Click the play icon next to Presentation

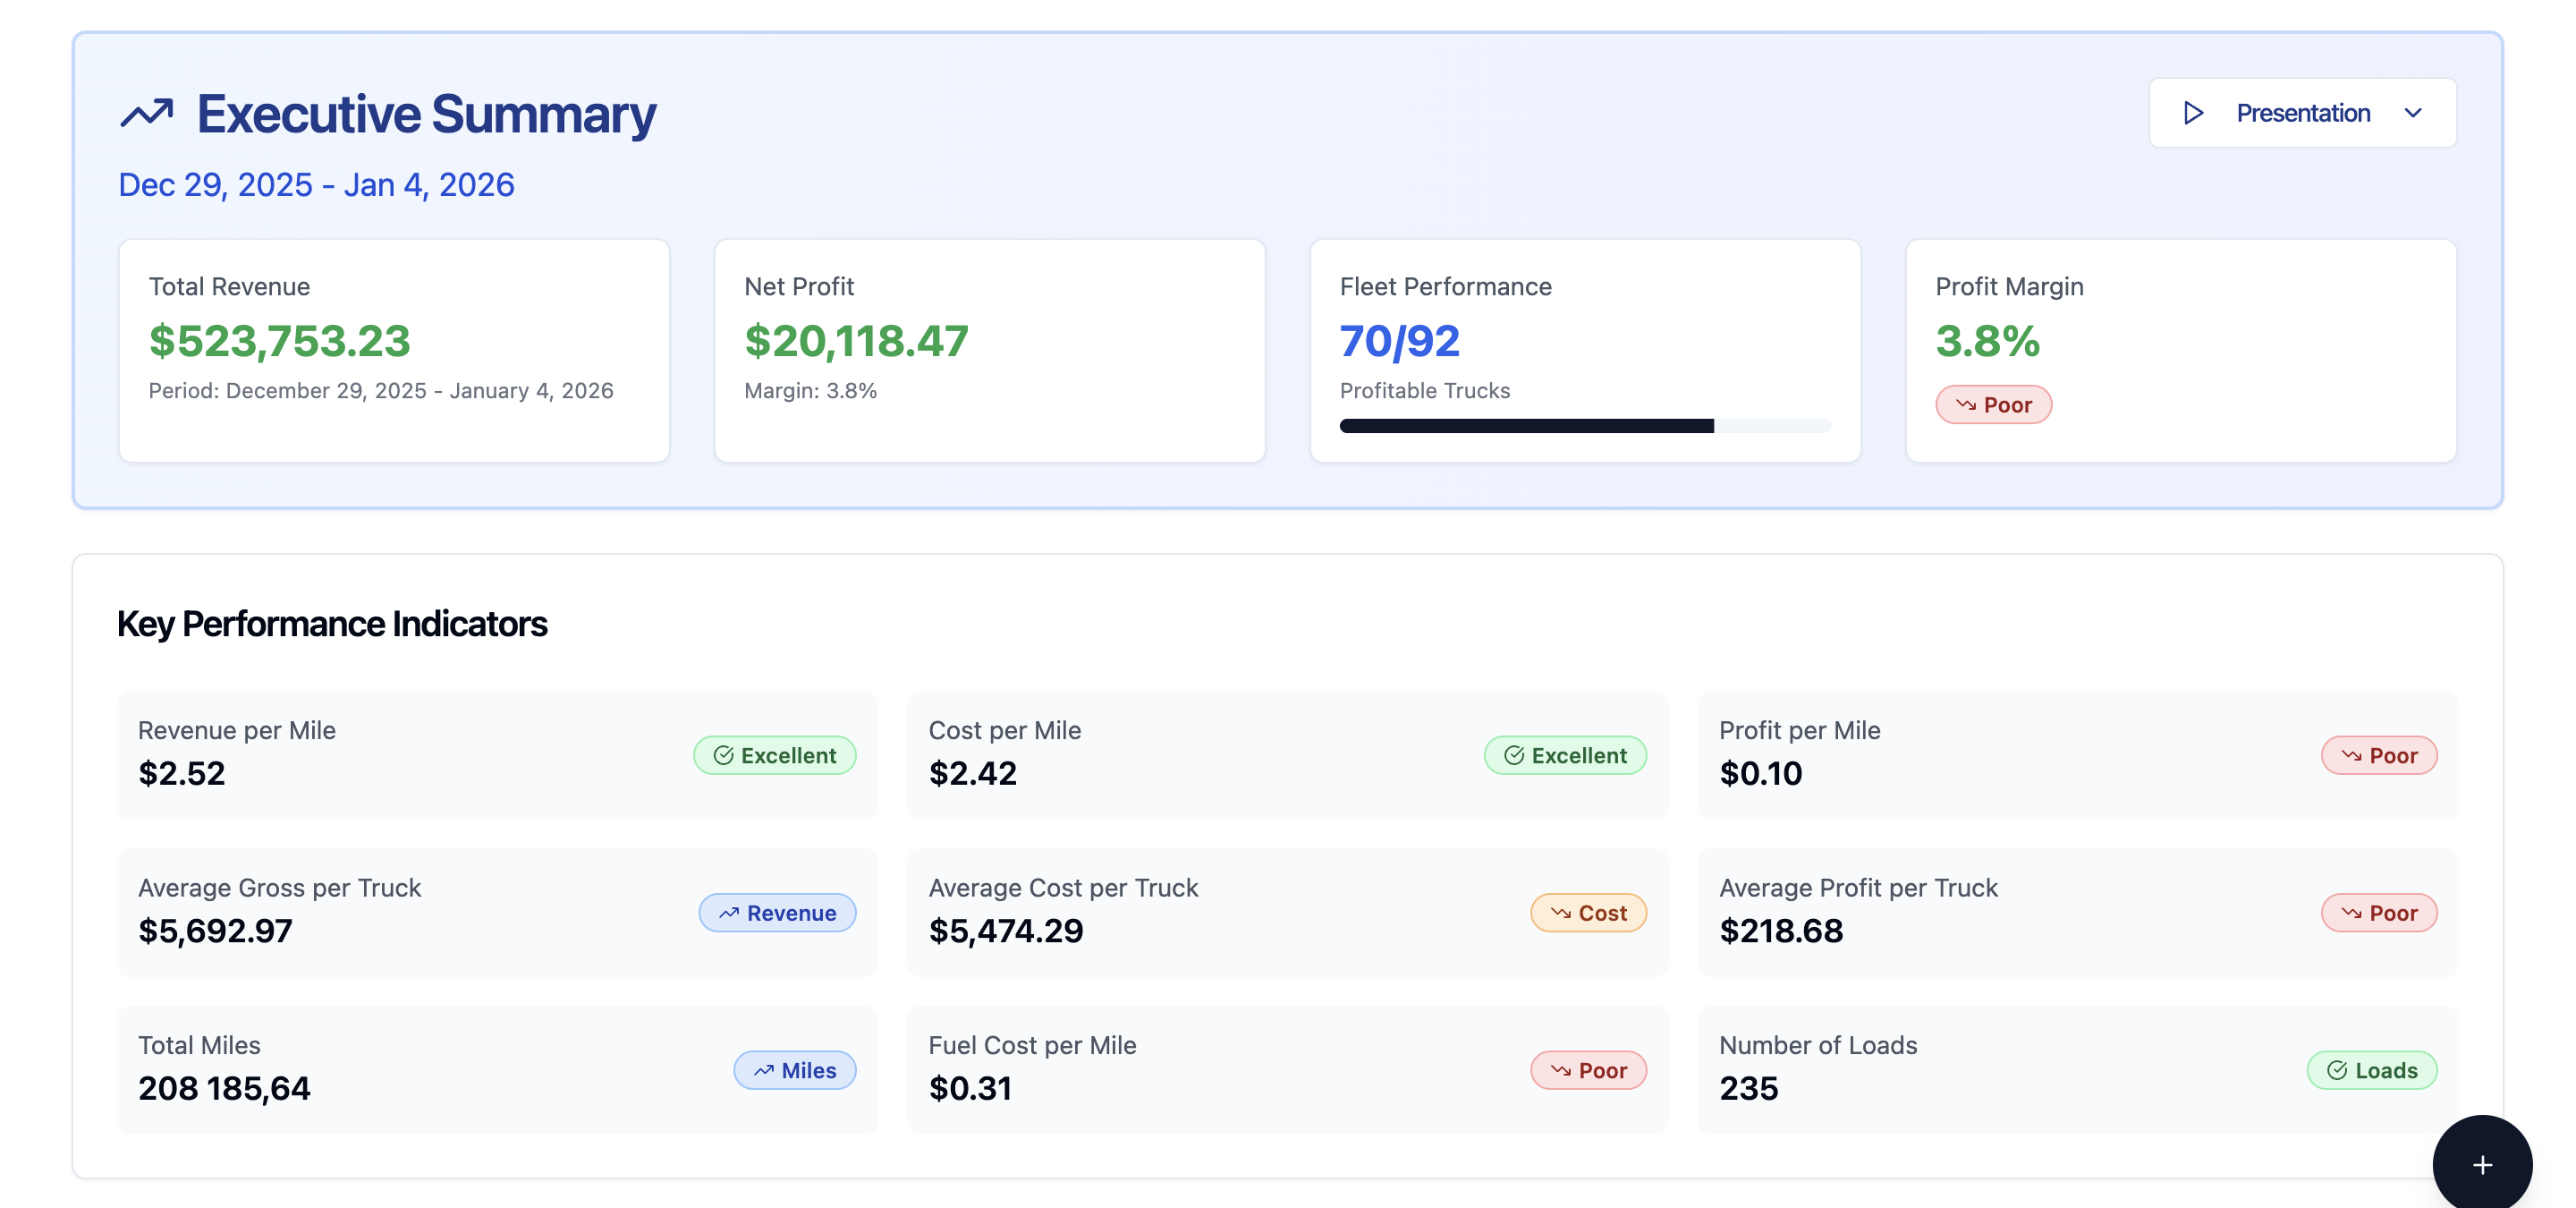coord(2195,112)
